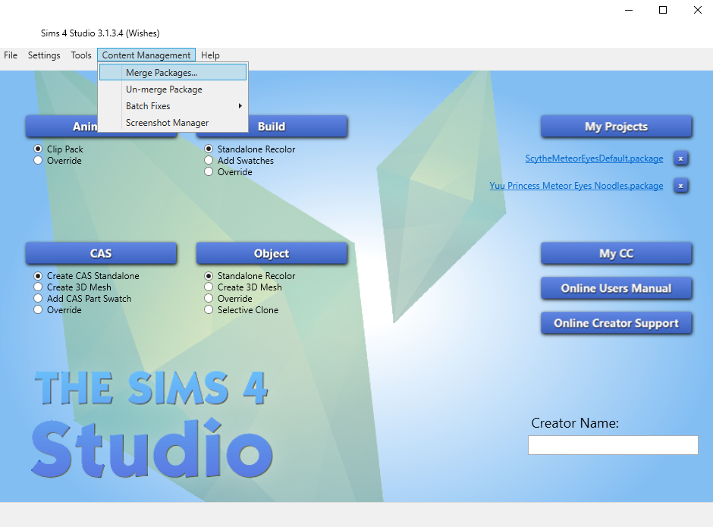This screenshot has height=527, width=713.
Task: Focus the Creator Name text field
Action: pyautogui.click(x=613, y=445)
